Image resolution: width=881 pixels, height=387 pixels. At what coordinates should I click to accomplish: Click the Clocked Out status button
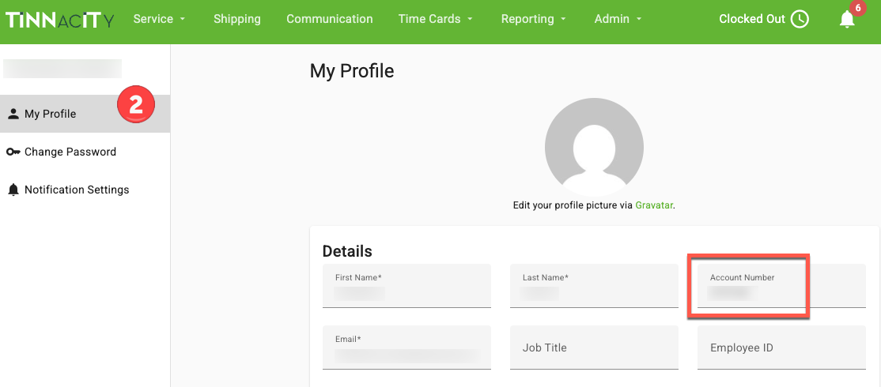(764, 19)
